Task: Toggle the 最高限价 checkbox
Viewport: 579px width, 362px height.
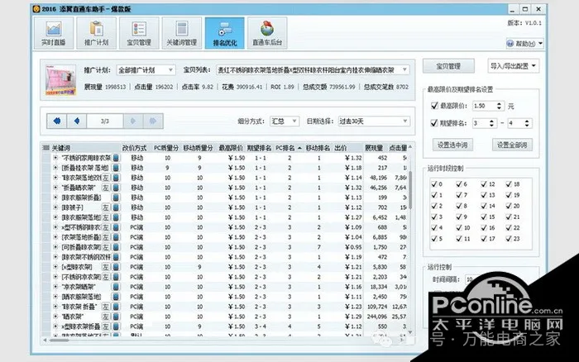Action: (x=435, y=106)
